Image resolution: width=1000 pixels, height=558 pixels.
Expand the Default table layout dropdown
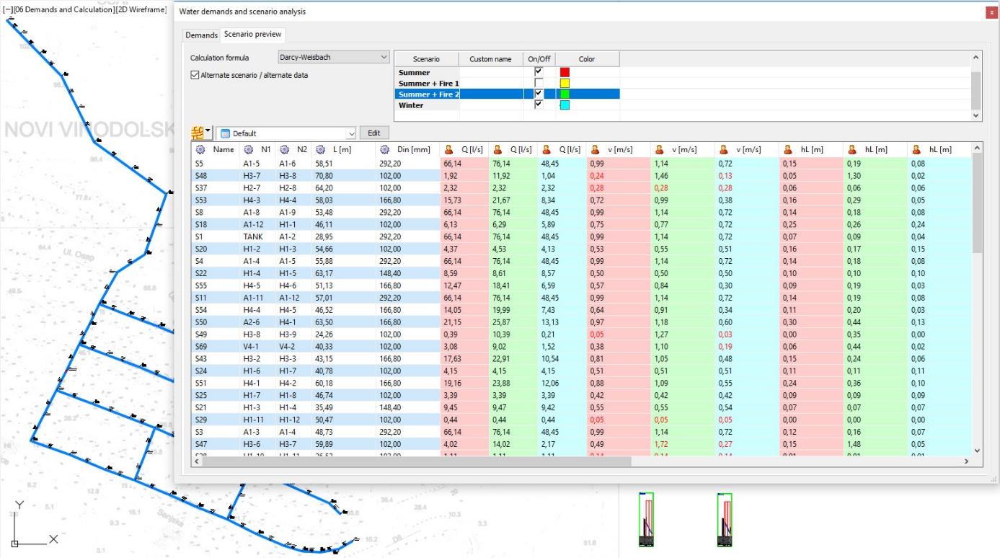click(351, 133)
